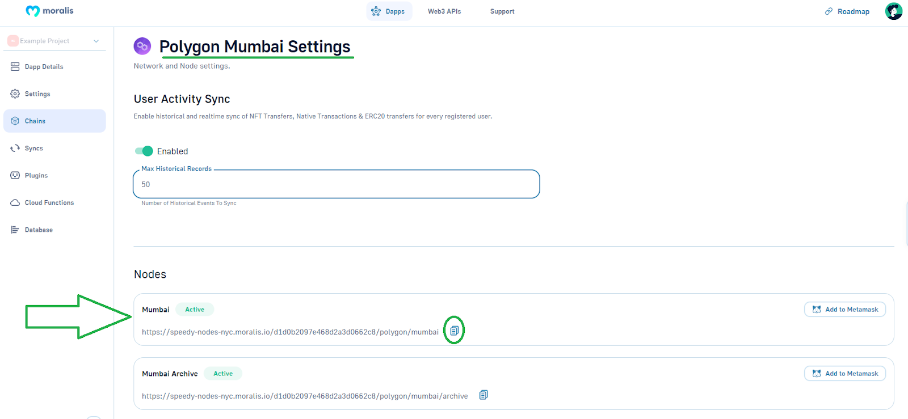
Task: Click the Max Historical Records field
Action: (x=336, y=184)
